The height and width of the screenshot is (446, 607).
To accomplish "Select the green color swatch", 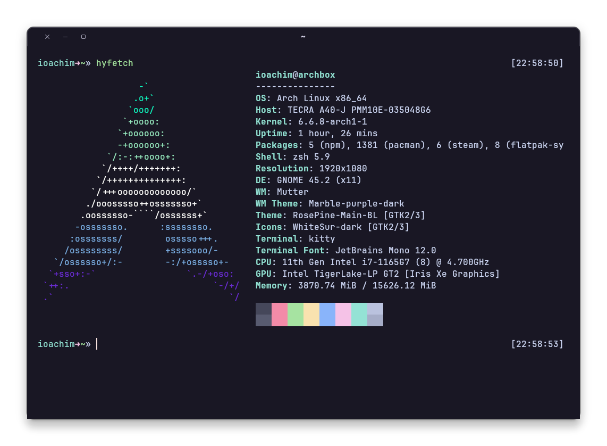I will point(295,314).
